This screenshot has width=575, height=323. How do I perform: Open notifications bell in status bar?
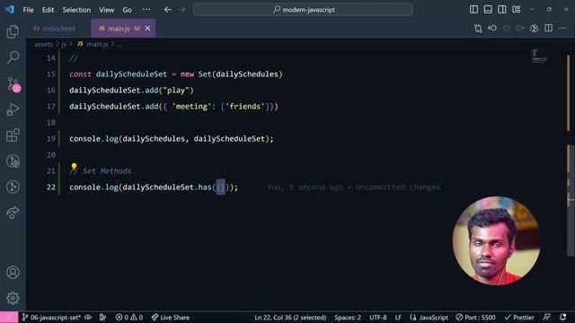click(563, 318)
